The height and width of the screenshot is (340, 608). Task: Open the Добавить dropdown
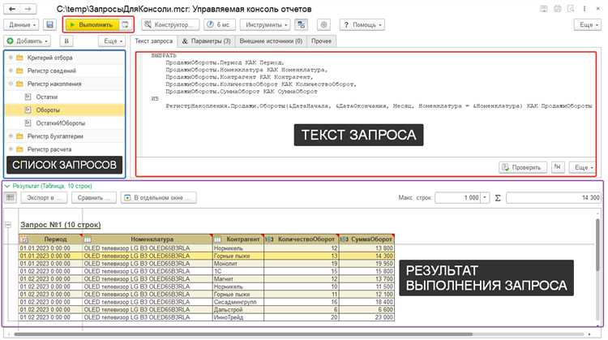click(27, 41)
